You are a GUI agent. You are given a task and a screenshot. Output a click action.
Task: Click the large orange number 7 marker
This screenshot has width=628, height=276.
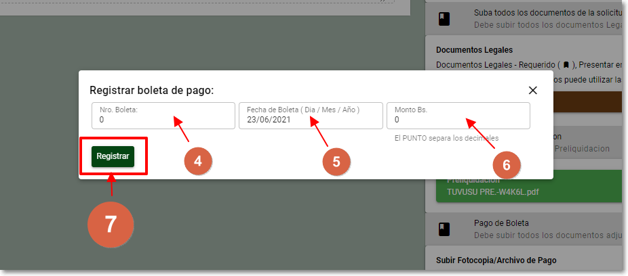pyautogui.click(x=111, y=225)
